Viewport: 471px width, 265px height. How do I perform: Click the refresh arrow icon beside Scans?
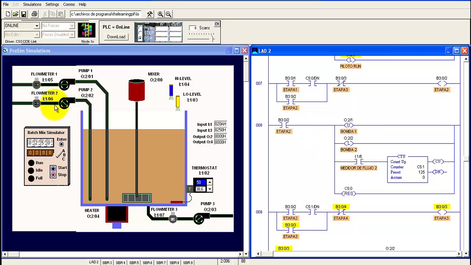point(217,24)
